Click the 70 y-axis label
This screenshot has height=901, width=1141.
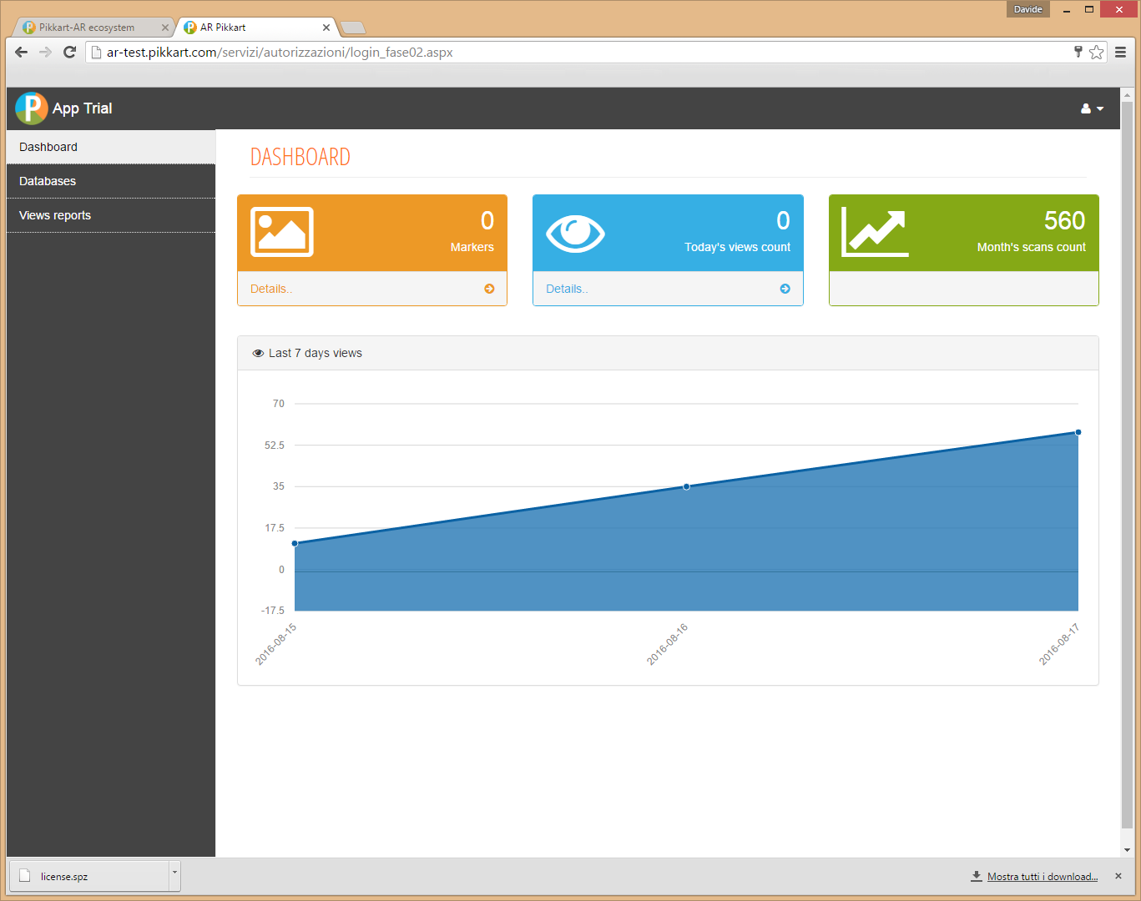[x=279, y=404]
